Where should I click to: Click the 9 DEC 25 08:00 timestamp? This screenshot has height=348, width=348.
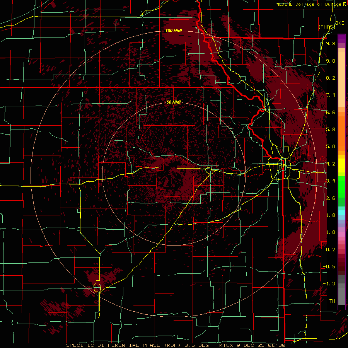tap(261, 345)
